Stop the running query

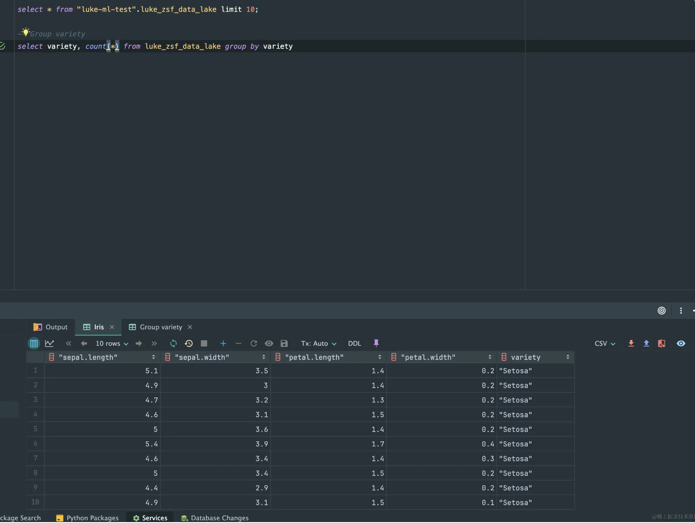pyautogui.click(x=204, y=344)
